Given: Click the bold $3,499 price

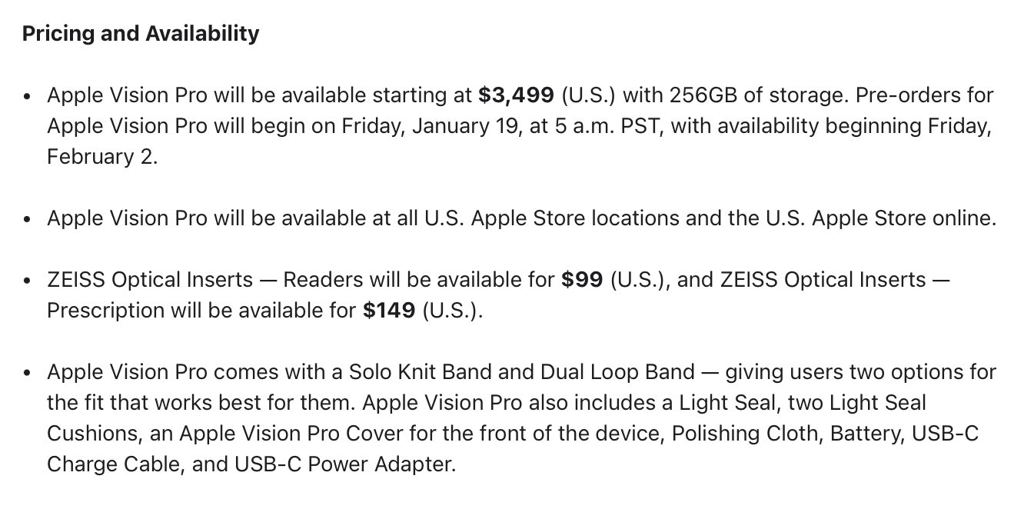Looking at the screenshot, I should click(x=516, y=95).
